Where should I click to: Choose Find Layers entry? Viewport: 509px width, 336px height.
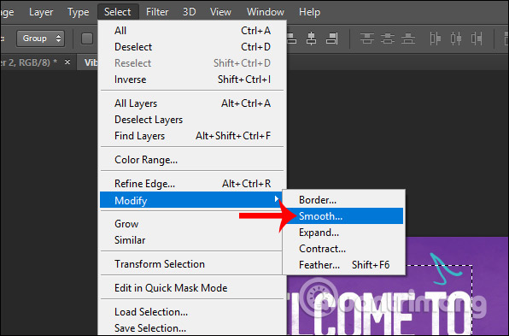[x=192, y=136]
